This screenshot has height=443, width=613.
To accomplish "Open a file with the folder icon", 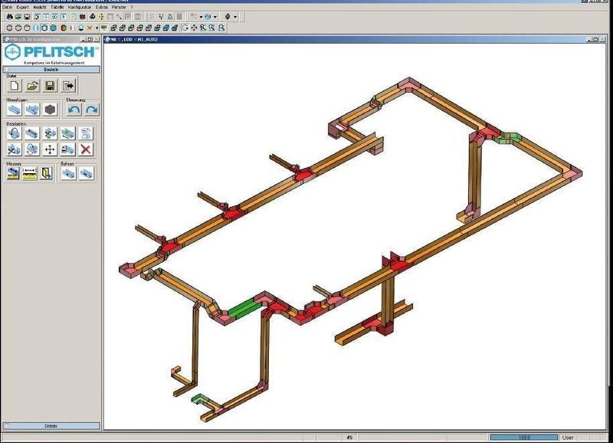I will 32,86.
